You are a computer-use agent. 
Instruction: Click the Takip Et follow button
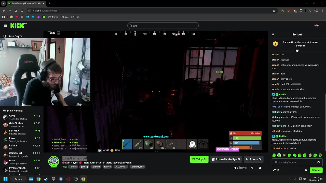coord(199,159)
